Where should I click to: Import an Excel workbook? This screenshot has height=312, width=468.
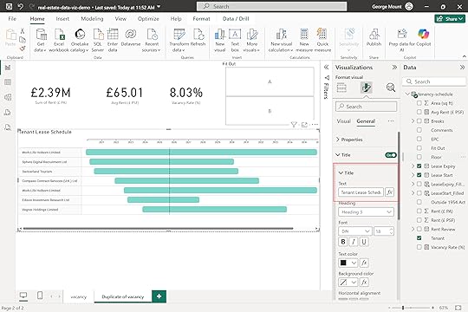coord(59,41)
